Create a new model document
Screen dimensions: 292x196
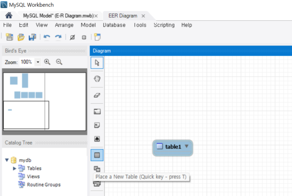(x=10, y=37)
